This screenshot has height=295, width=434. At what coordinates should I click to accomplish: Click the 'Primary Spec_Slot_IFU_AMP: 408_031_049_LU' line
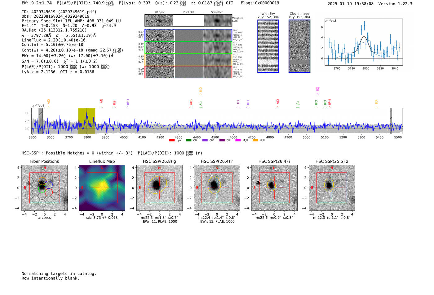(x=71, y=21)
